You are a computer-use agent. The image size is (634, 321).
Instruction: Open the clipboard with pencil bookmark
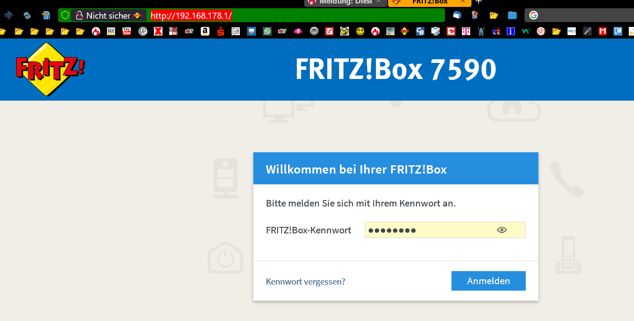[x=435, y=31]
